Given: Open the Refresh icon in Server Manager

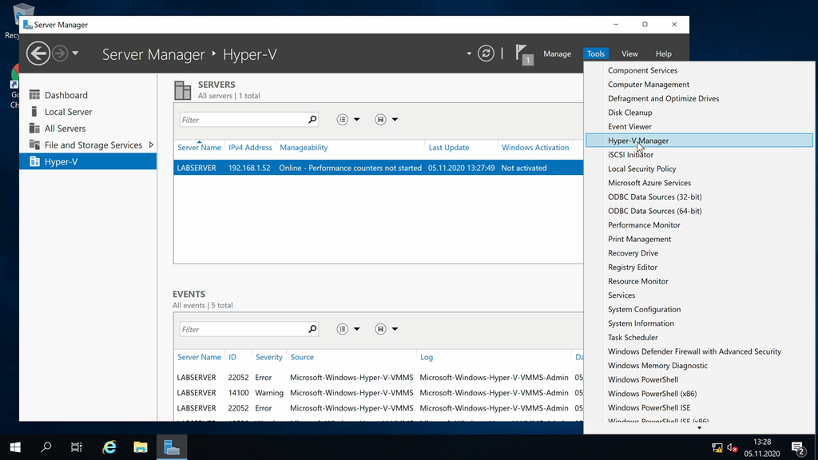Looking at the screenshot, I should point(486,54).
